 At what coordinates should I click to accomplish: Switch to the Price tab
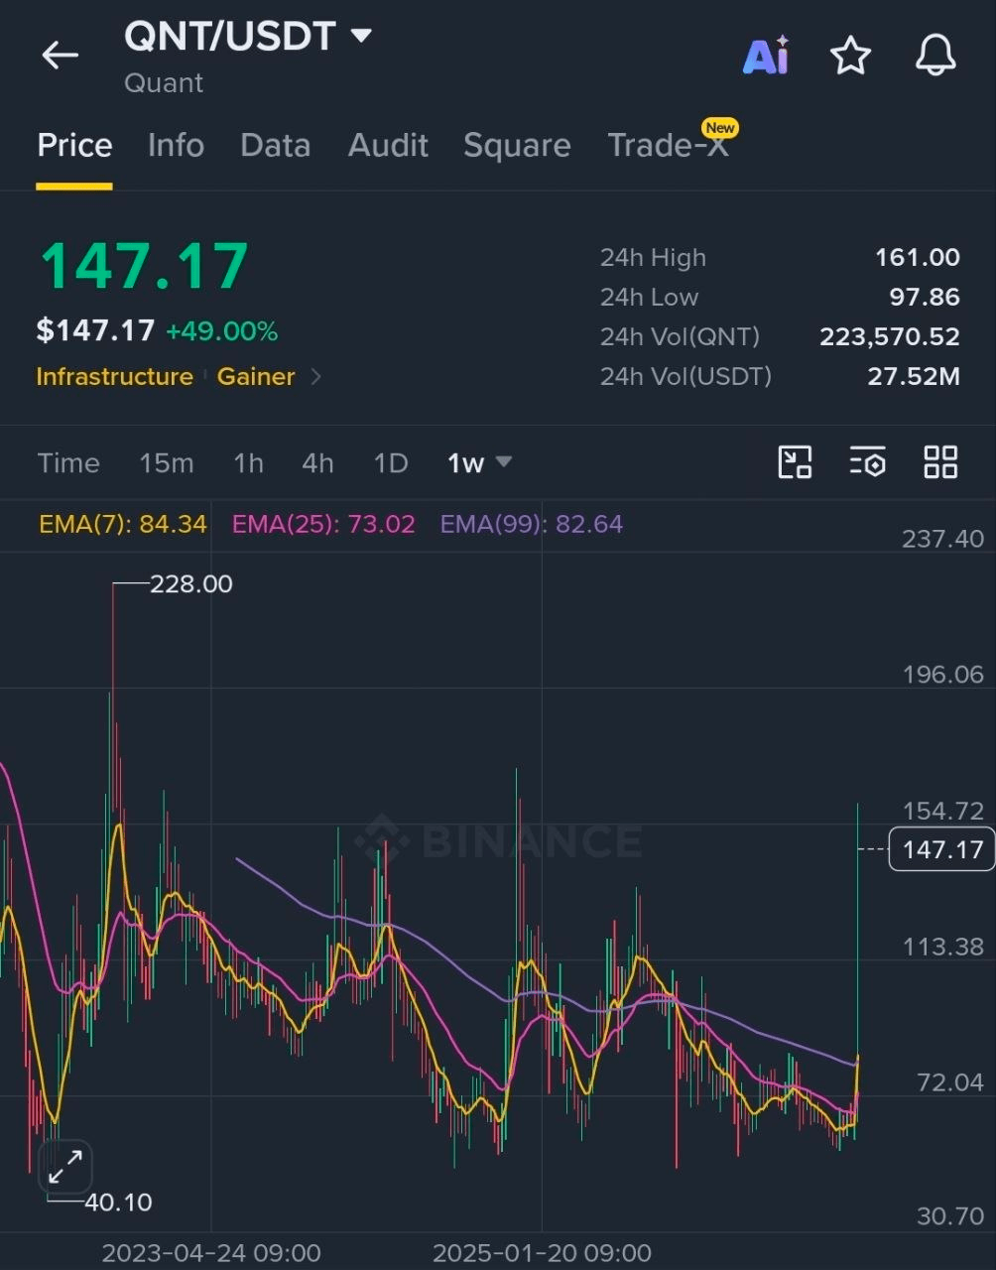click(x=74, y=146)
